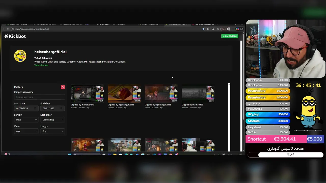Click the Add KickBot button
The height and width of the screenshot is (183, 326).
click(230, 36)
